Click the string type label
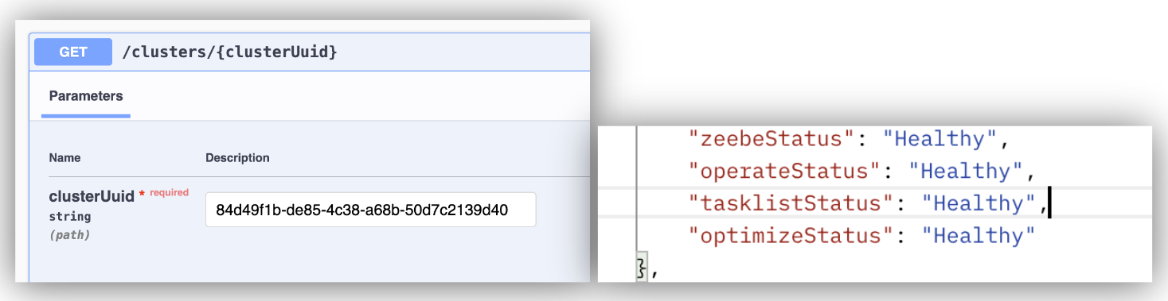The height and width of the screenshot is (301, 1168). (x=70, y=217)
